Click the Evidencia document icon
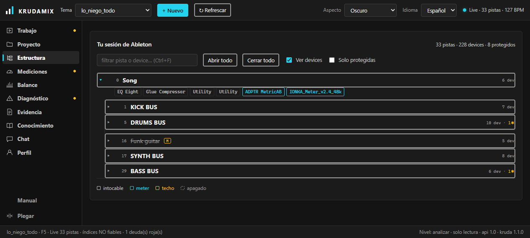The width and height of the screenshot is (530, 238). [x=10, y=112]
